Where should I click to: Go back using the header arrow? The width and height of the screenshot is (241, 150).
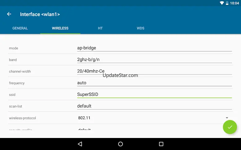[x=9, y=14]
